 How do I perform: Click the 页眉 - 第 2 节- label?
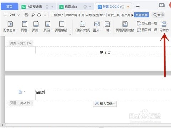click(x=21, y=103)
